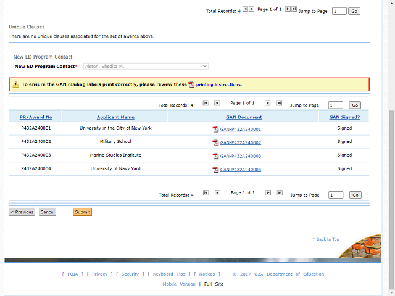Viewport: 395px width, 296px height.
Task: Open GAN-P432A240001 document link
Action: pyautogui.click(x=240, y=129)
